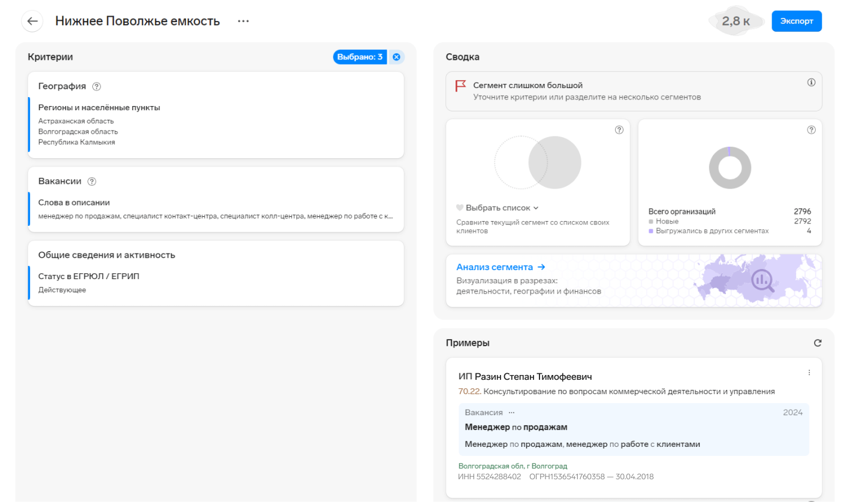
Task: Click the ИНН 5524288402 value
Action: click(490, 477)
